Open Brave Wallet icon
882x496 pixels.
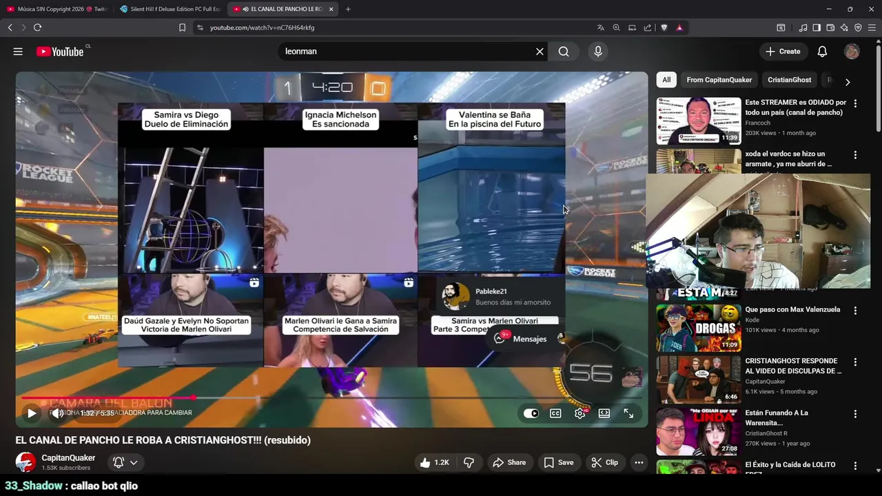point(830,28)
